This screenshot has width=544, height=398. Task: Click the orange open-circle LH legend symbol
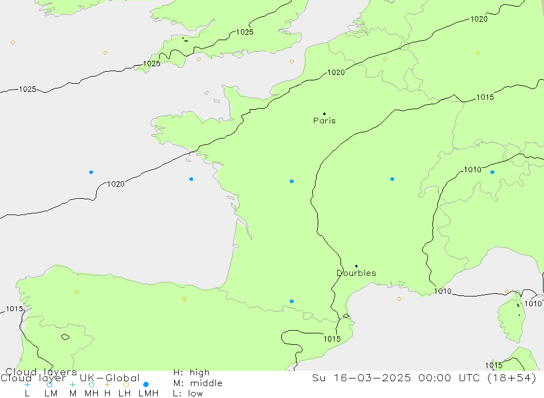tap(126, 384)
